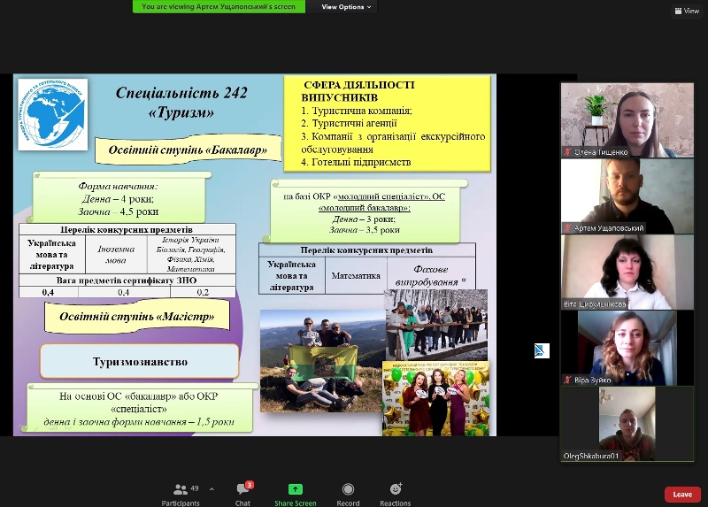
Task: Click the globe logo on the slide
Action: coord(52,115)
